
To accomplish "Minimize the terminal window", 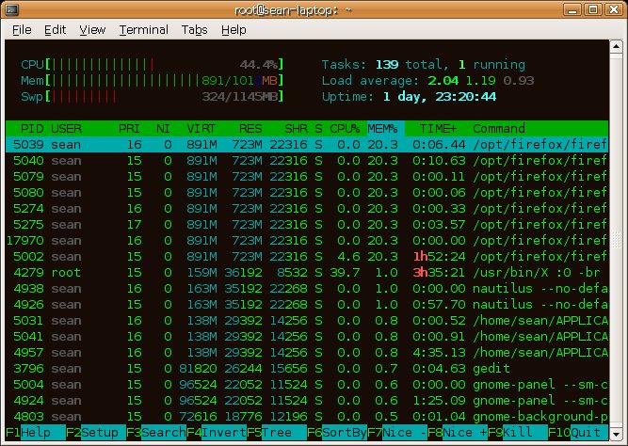I will pos(572,9).
